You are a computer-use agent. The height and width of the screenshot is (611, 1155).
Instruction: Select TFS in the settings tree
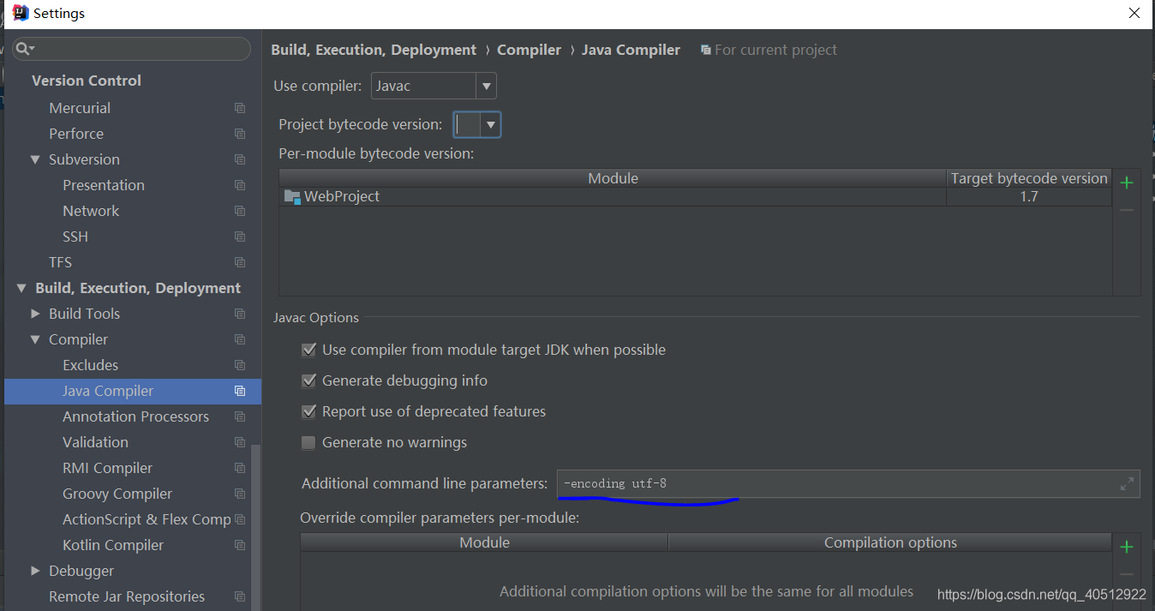click(x=60, y=262)
